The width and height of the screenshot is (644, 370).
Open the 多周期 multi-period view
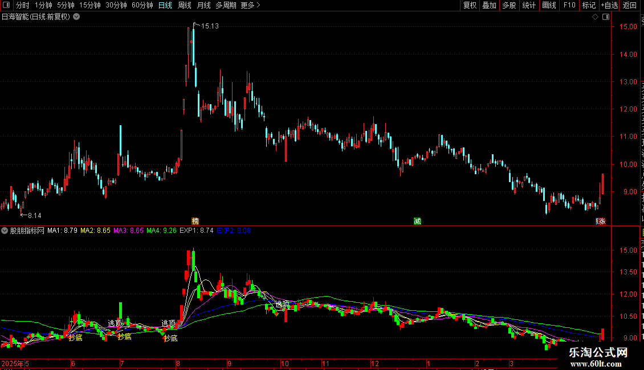coord(226,5)
